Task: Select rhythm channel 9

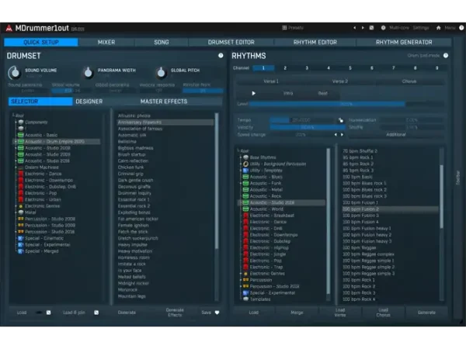Action: [436, 68]
